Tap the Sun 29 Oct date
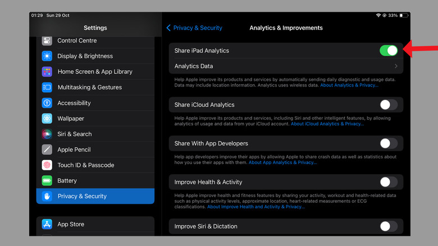This screenshot has width=438, height=246. pos(58,15)
